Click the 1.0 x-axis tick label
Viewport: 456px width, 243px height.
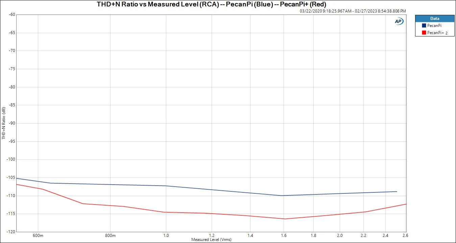[166, 236]
